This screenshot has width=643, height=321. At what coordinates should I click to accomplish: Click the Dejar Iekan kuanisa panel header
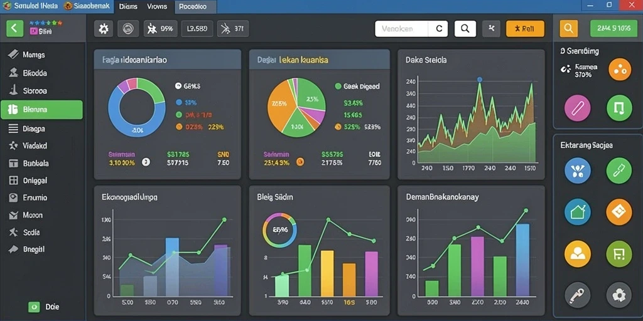click(320, 60)
